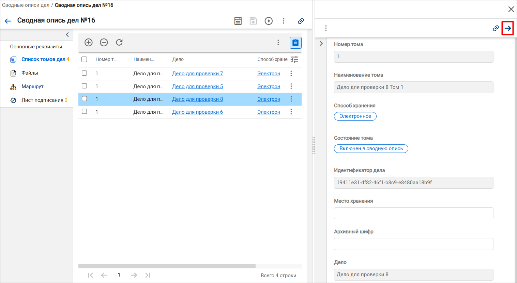The height and width of the screenshot is (283, 517).
Task: Open row menu for Дело для проверки 5
Action: click(x=291, y=86)
